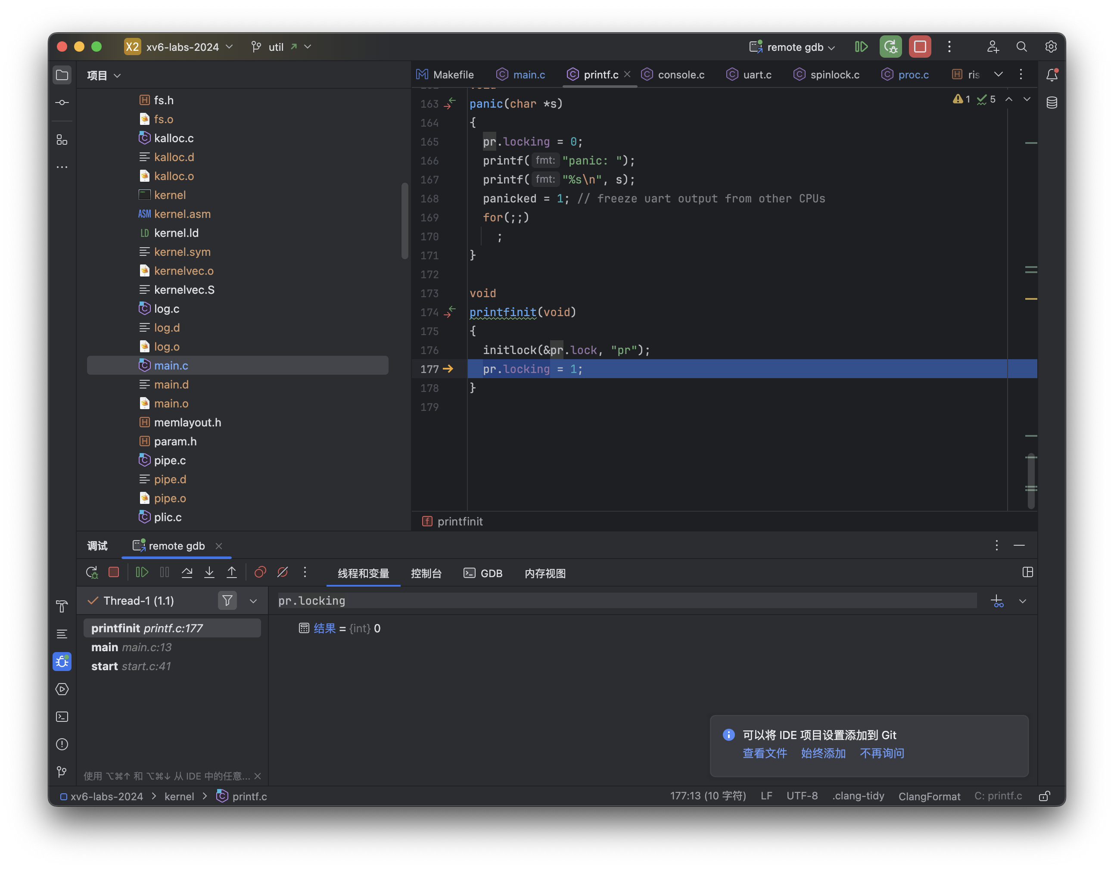Open View Breakpoints icon in debug toolbar
Viewport: 1114px width, 870px height.
coord(260,573)
